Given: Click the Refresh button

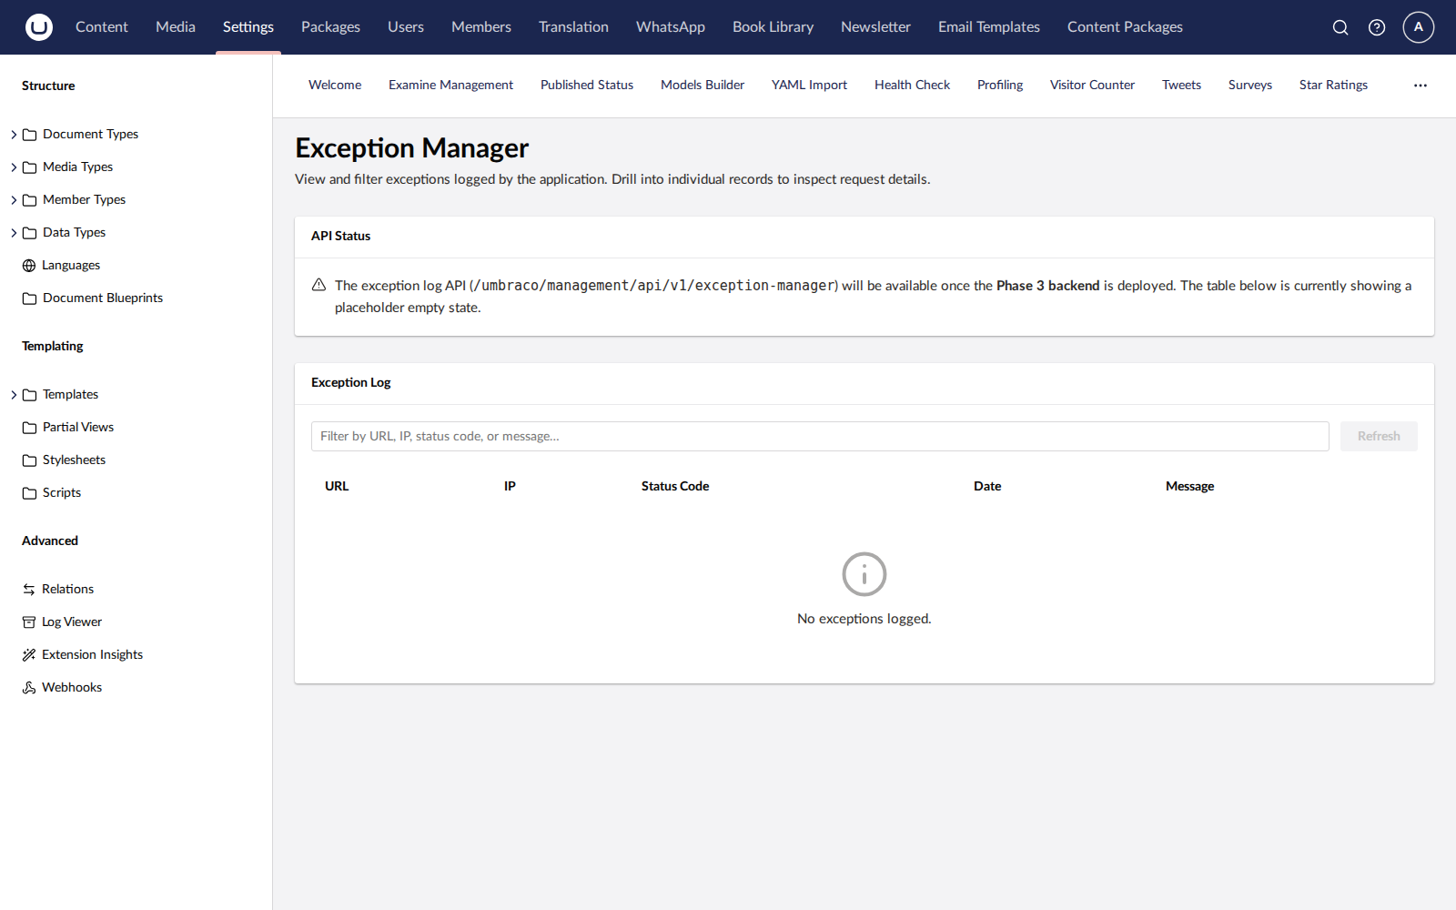Looking at the screenshot, I should (x=1379, y=437).
